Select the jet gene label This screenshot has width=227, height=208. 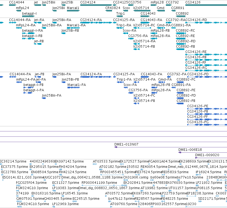tap(36, 2)
